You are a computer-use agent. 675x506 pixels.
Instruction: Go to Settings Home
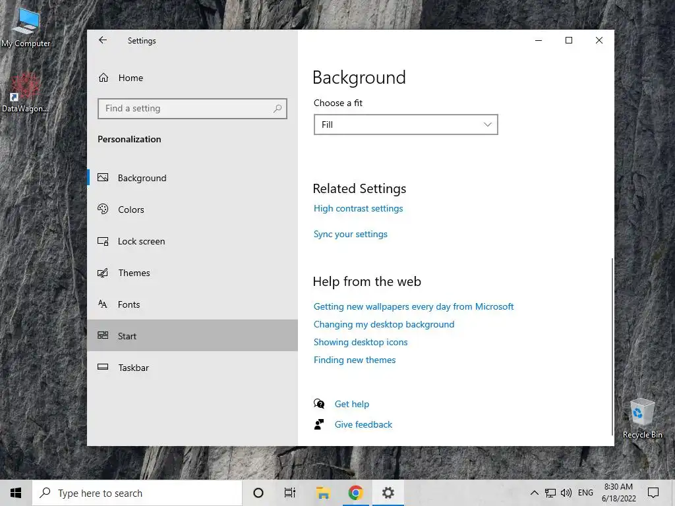[x=192, y=78]
